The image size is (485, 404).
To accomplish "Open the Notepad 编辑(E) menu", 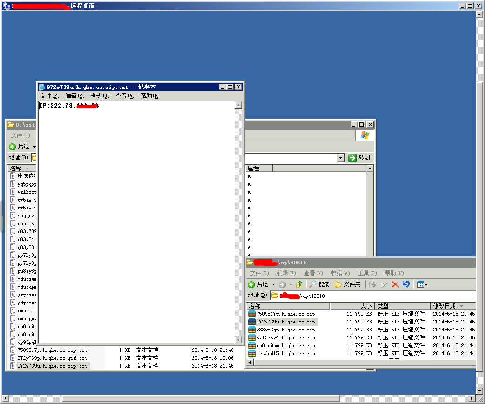I will click(x=74, y=96).
